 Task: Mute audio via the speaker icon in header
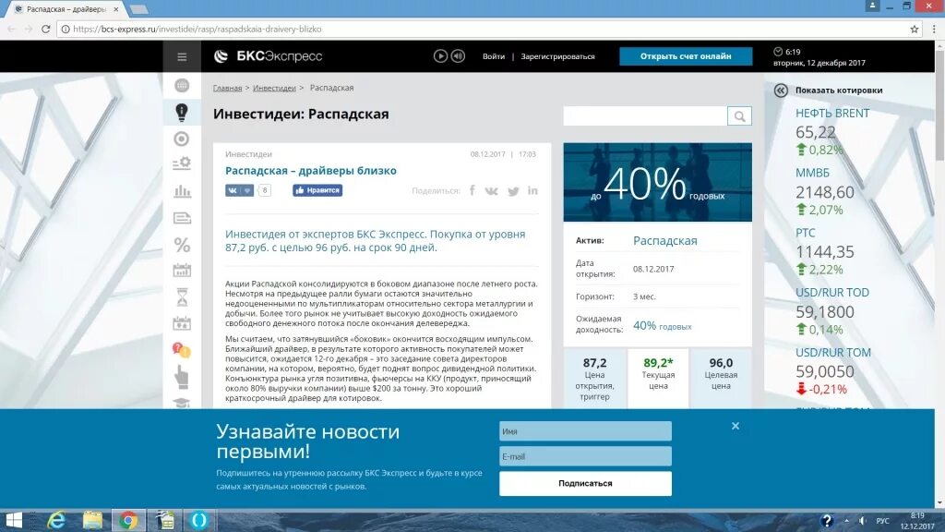[x=459, y=56]
